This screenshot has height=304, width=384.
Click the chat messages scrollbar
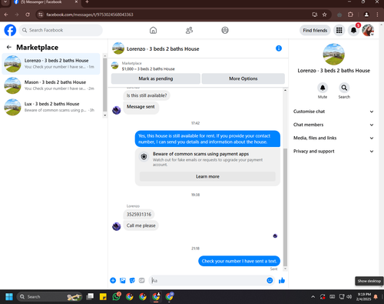pyautogui.click(x=285, y=207)
